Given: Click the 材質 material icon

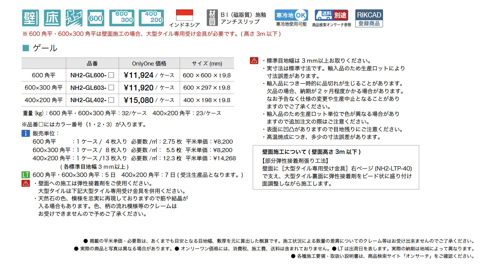Looking at the screenshot, I should pyautogui.click(x=212, y=18).
